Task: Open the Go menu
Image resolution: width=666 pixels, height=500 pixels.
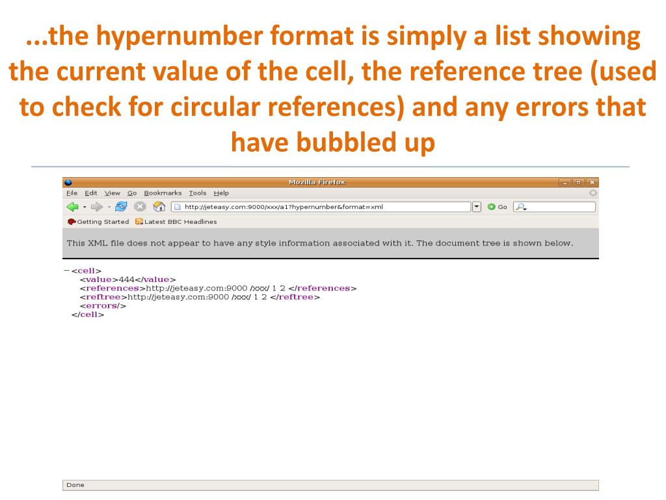Action: click(x=132, y=193)
